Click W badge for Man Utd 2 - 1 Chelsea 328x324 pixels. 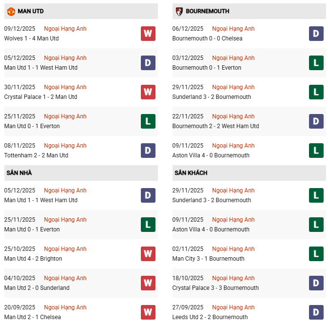point(148,312)
